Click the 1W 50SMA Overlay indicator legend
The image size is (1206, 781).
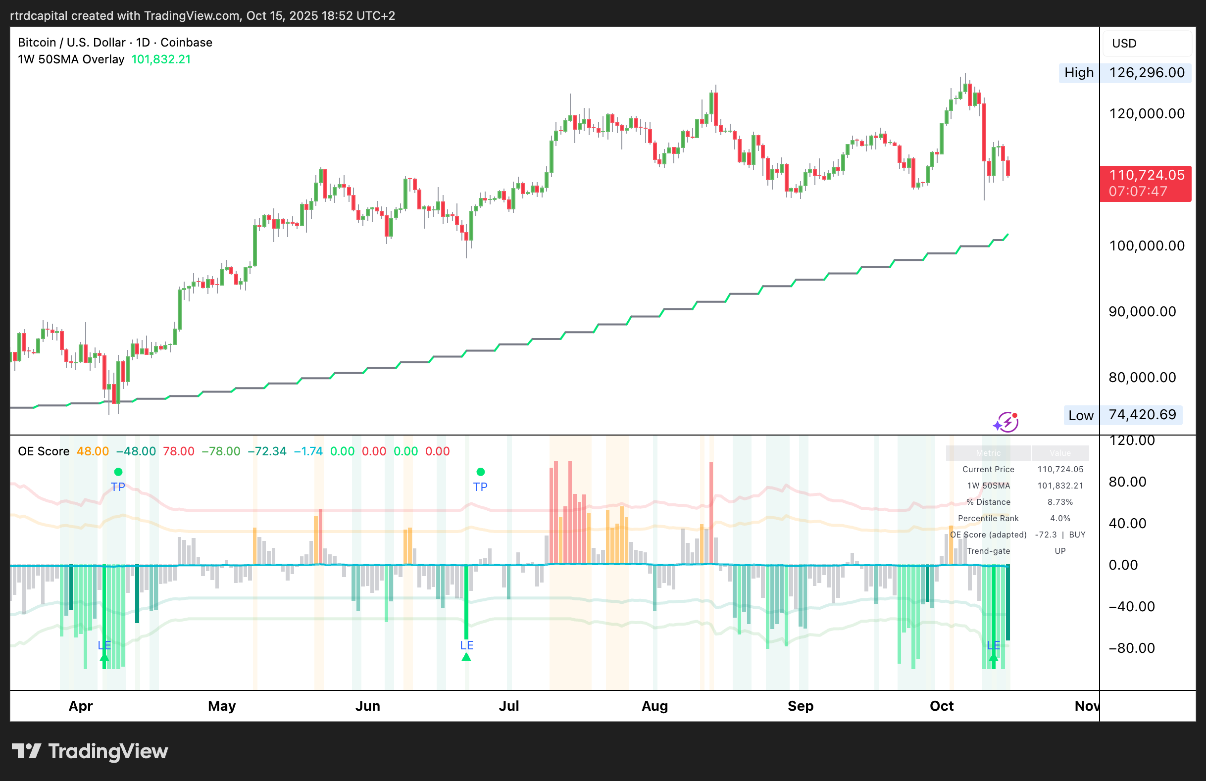coord(71,59)
